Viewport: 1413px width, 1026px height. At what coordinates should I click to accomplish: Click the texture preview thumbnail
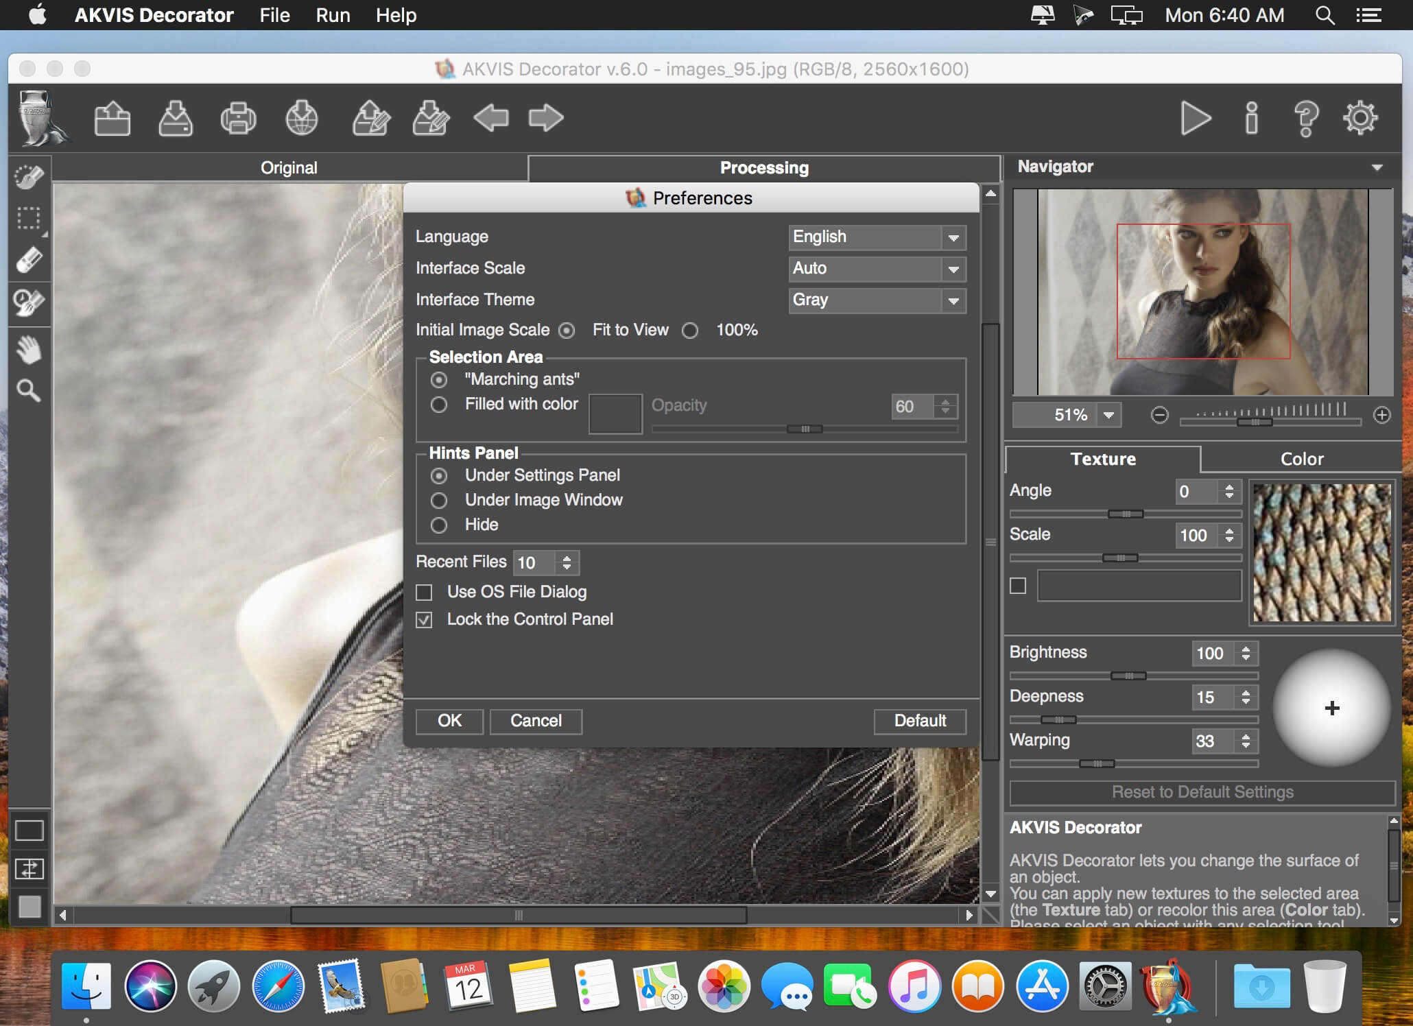tap(1322, 553)
